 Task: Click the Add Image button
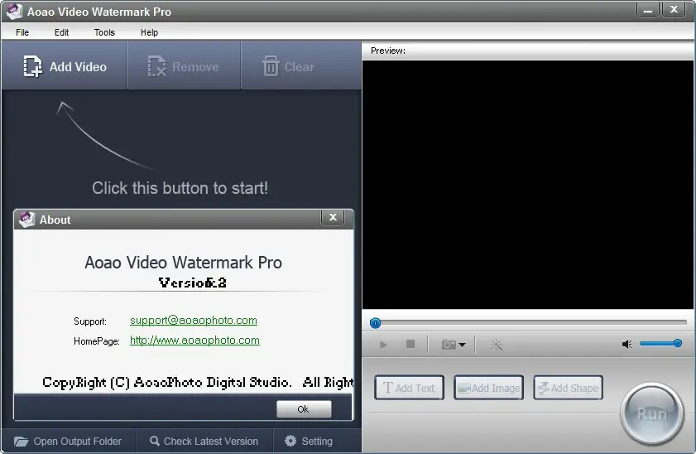(488, 388)
